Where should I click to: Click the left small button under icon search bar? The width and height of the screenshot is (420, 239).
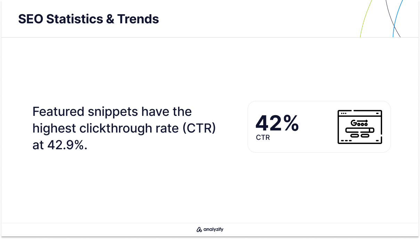coord(354,136)
